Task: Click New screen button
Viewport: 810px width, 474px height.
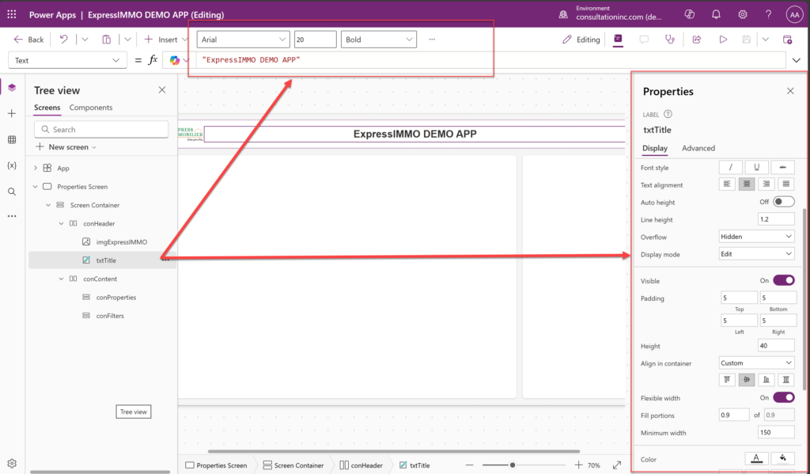Action: (x=66, y=147)
